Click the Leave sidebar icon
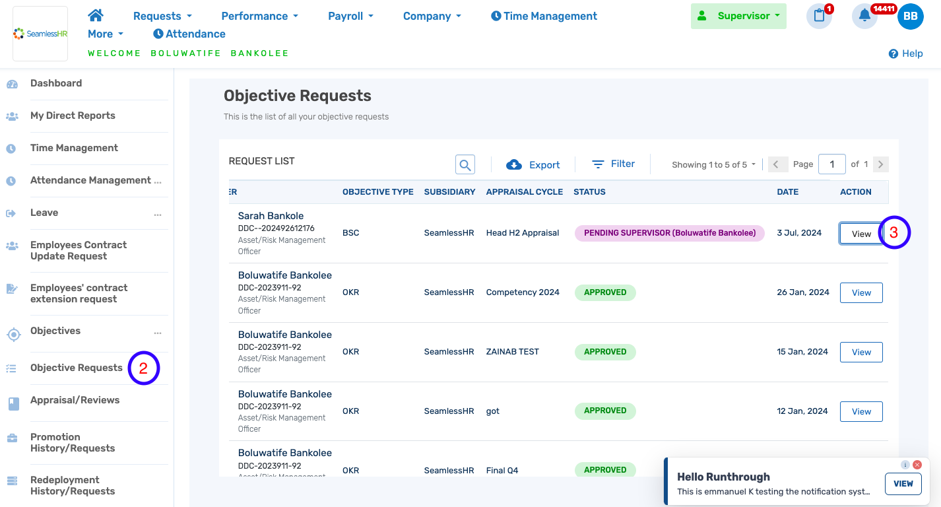The image size is (941, 507). (12, 212)
